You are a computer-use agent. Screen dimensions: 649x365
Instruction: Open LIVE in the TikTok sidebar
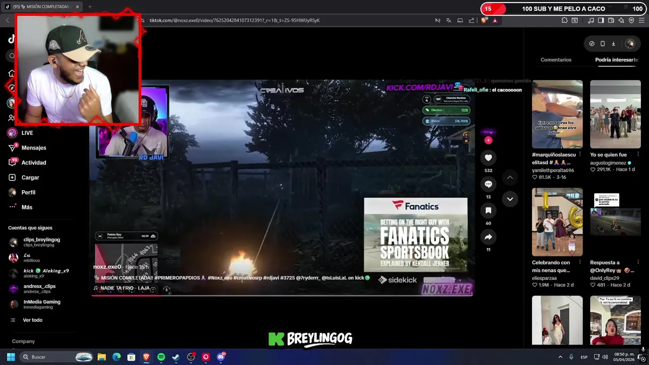point(27,133)
